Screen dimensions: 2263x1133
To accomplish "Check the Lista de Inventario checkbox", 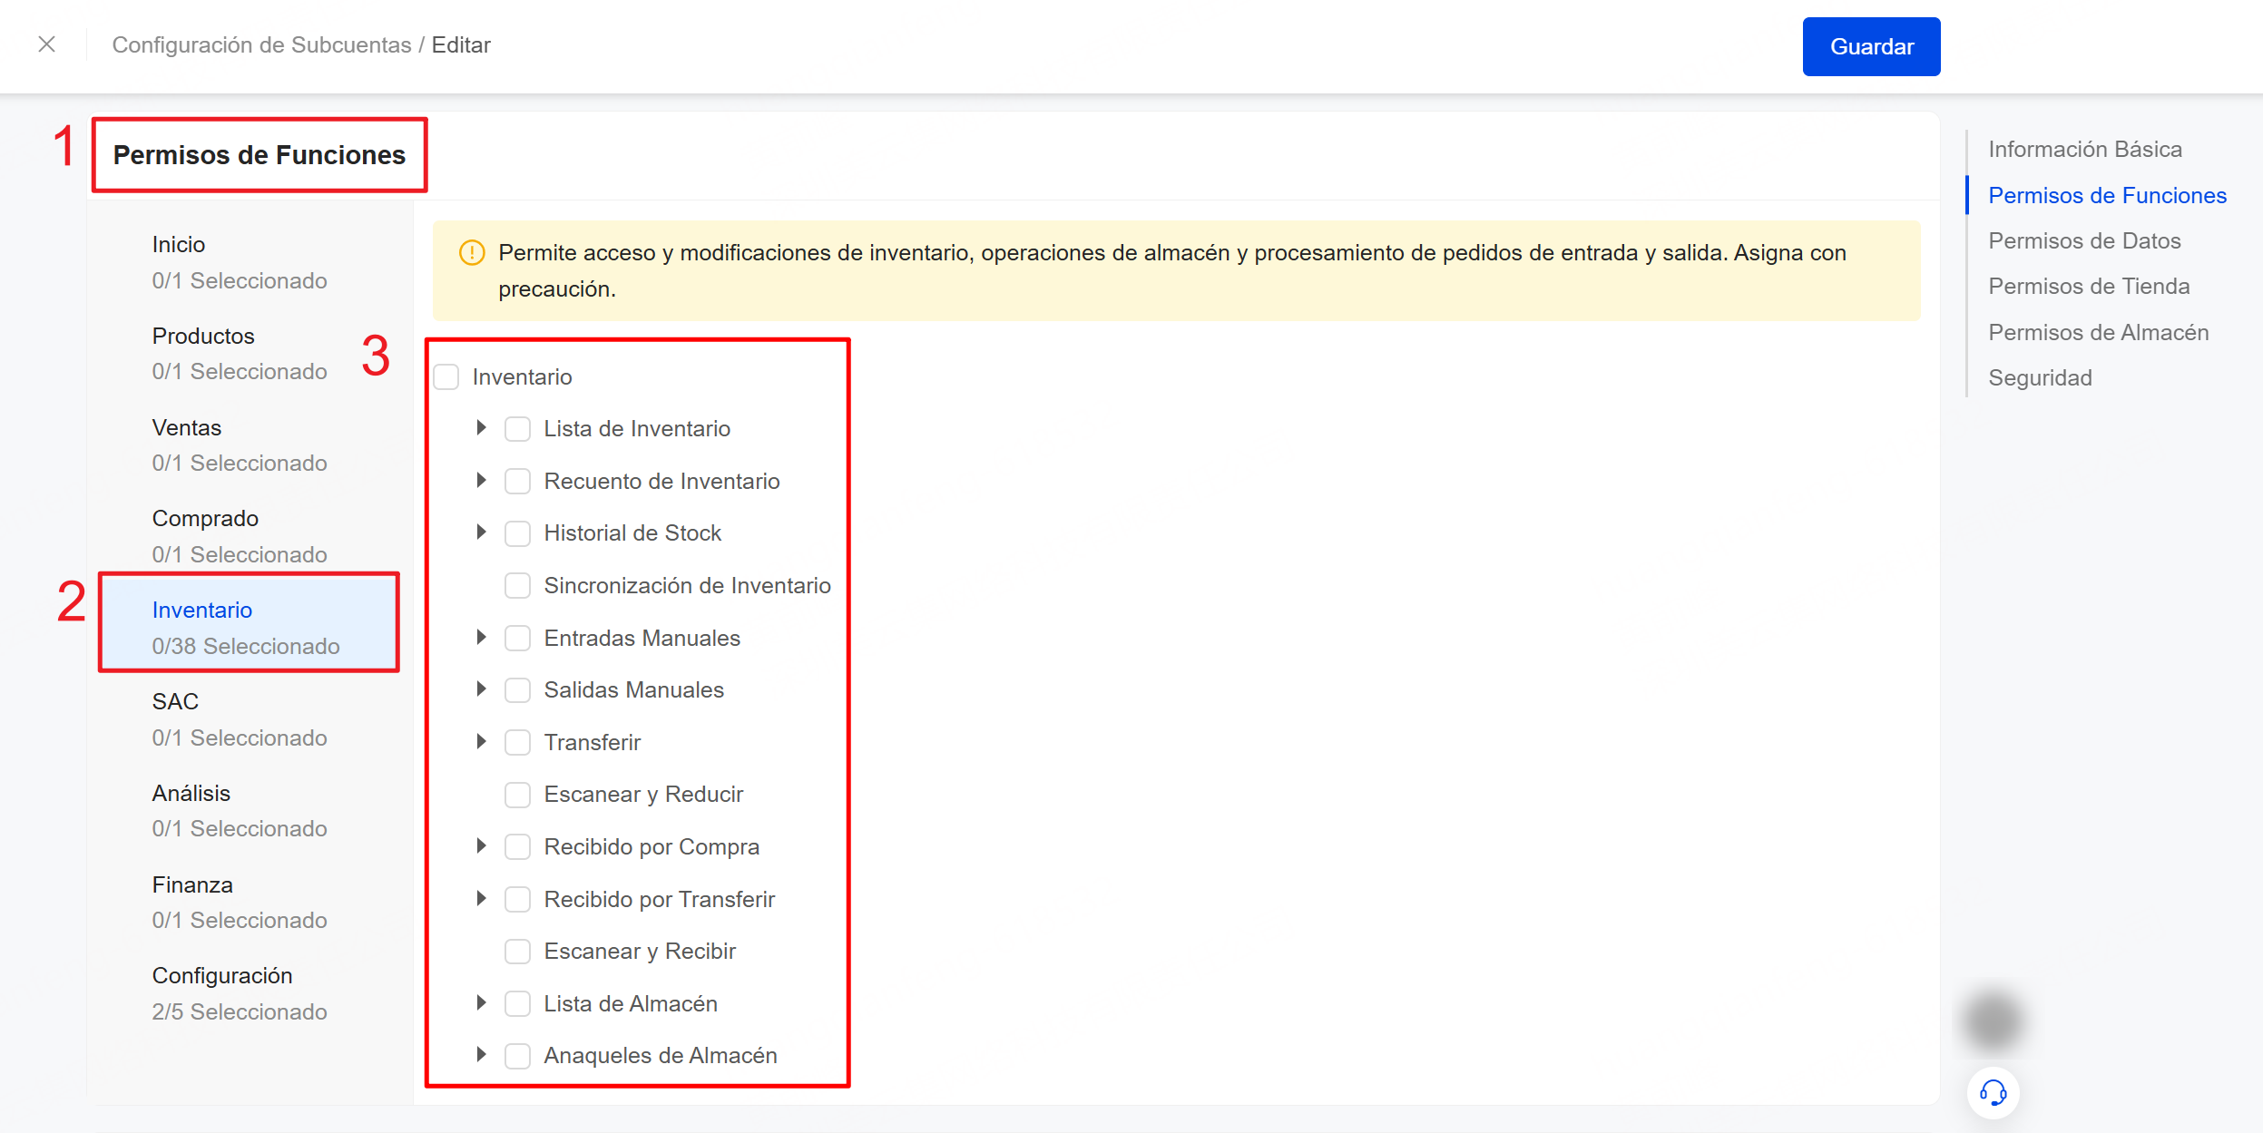I will 517,429.
